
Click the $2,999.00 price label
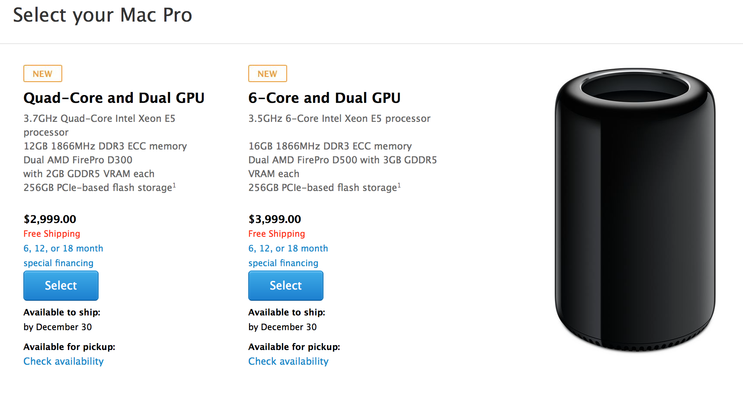click(x=50, y=219)
